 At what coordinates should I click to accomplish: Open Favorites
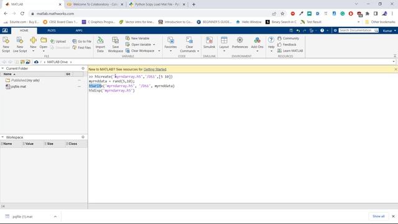170,44
